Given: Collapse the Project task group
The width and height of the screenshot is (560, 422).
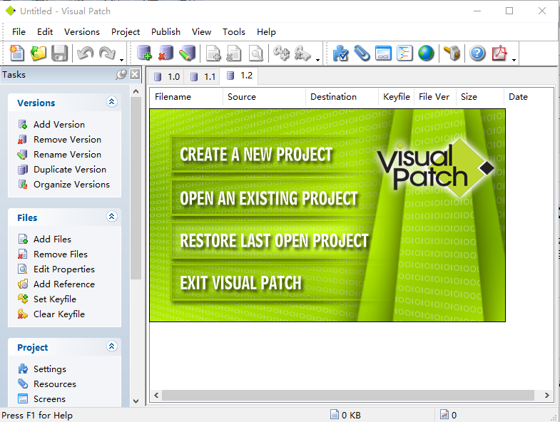Looking at the screenshot, I should [x=112, y=346].
